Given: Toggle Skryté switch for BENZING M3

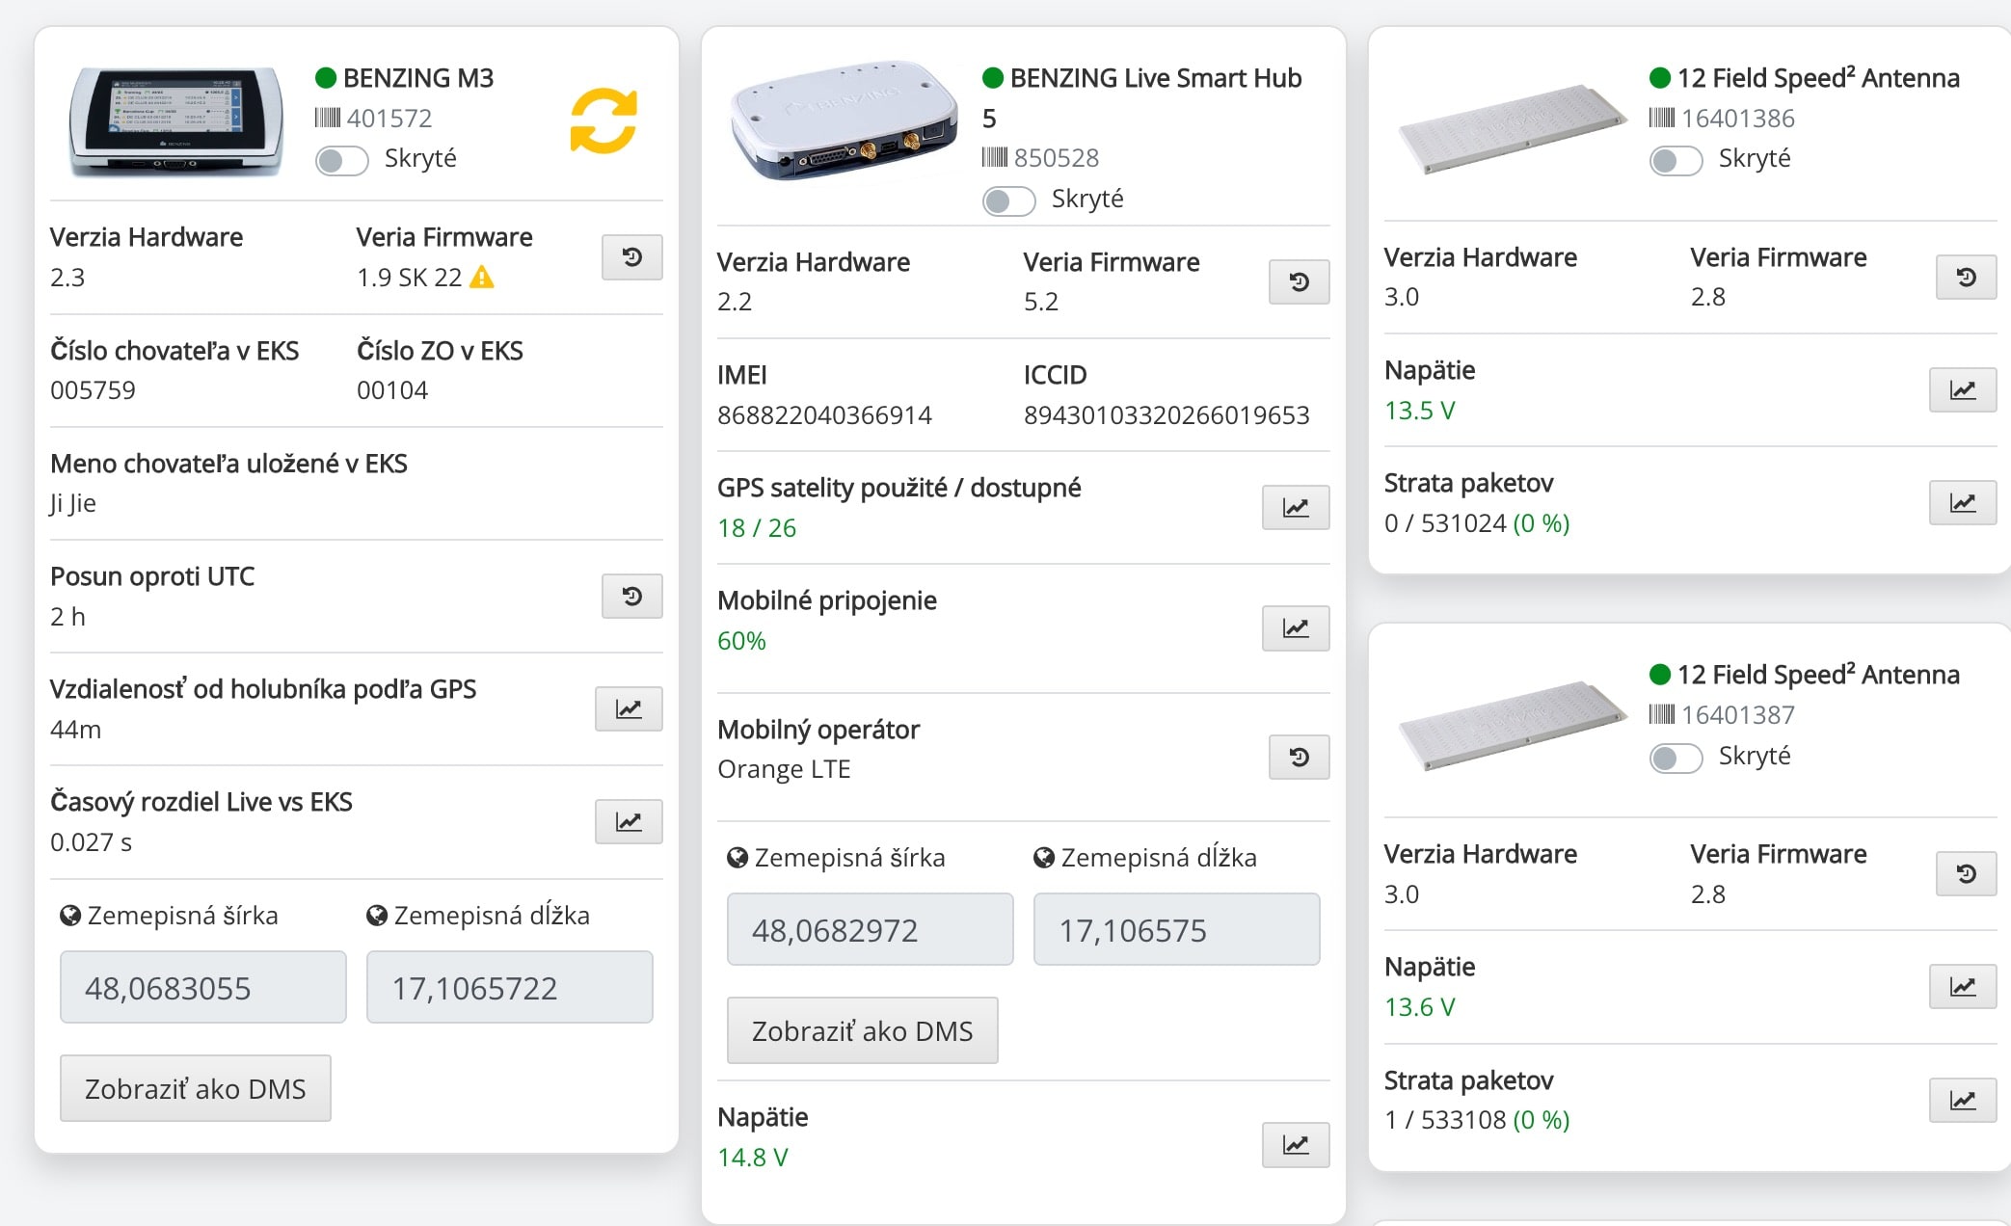Looking at the screenshot, I should coord(342,161).
